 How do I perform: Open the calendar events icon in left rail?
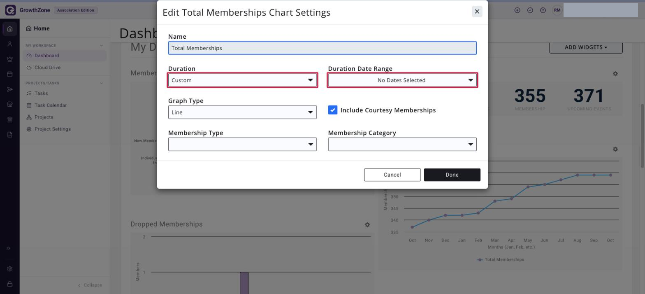pos(10,75)
